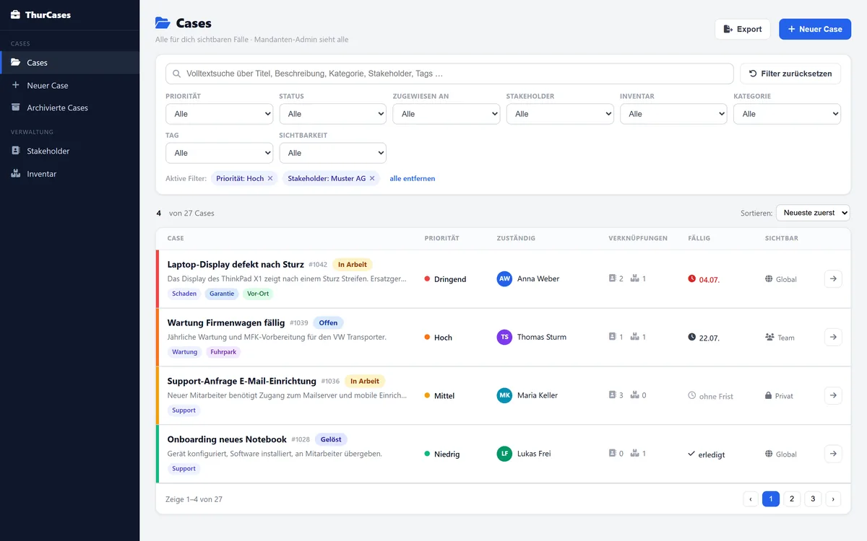
Task: Click the team icon in the Wartung row
Action: point(769,337)
